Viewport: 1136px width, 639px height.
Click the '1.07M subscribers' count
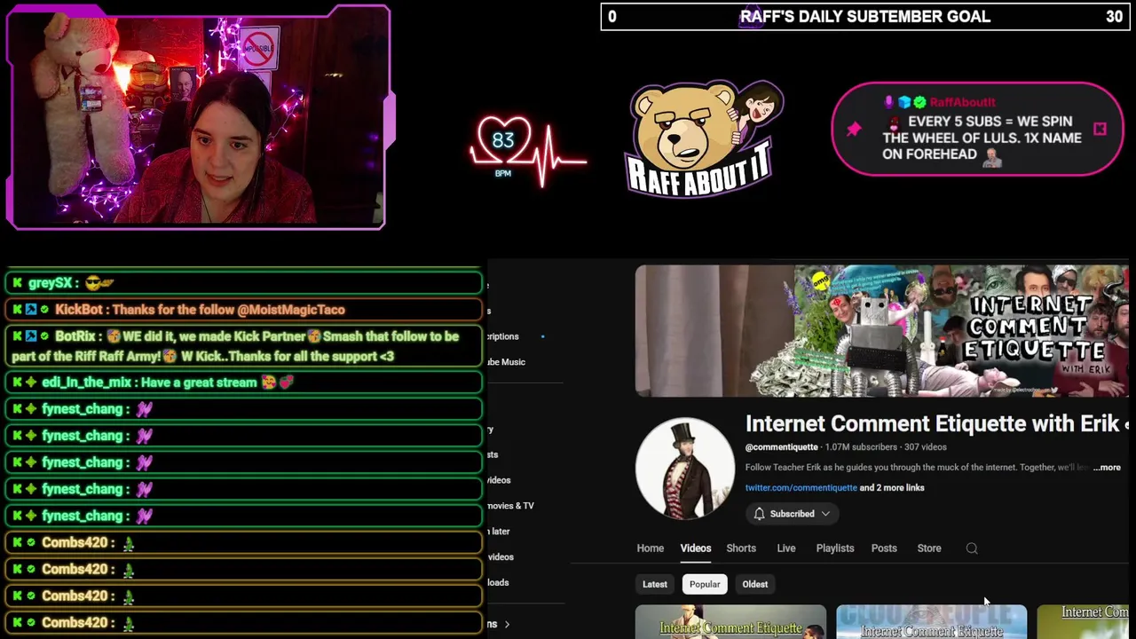[861, 447]
